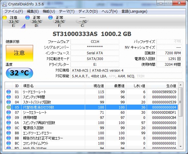The image size is (188, 154).
Task: Click the Serial ATA interface field
Action: pos(95,53)
